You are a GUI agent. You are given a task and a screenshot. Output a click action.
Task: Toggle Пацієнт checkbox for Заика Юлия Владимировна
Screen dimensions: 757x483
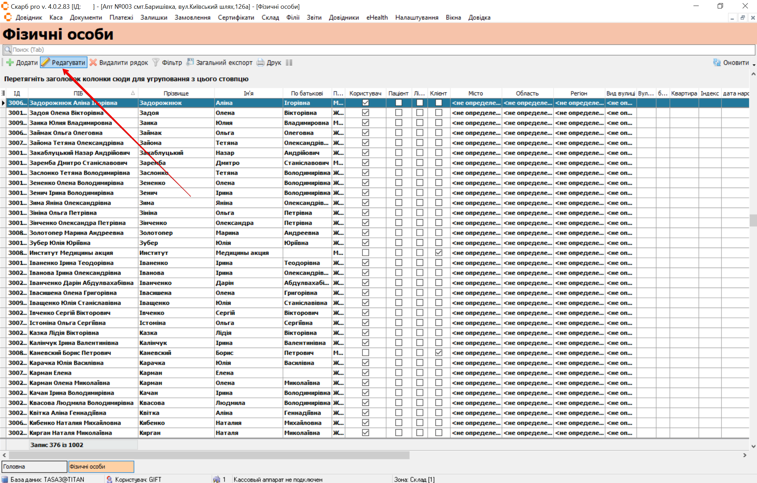click(398, 123)
